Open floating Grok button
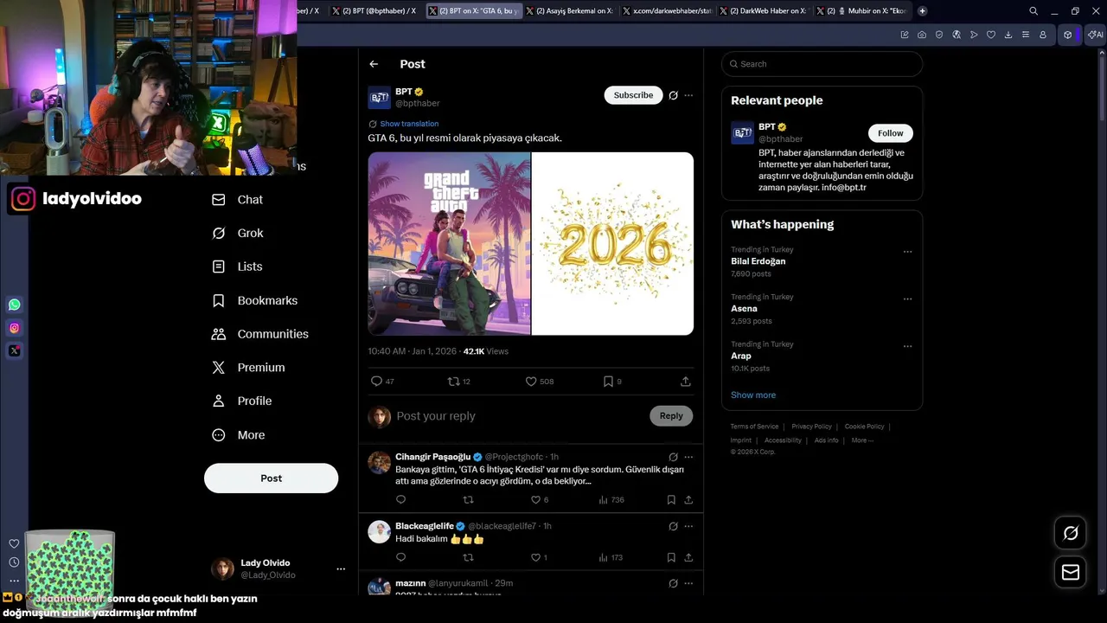This screenshot has width=1107, height=623. pos(1071,533)
